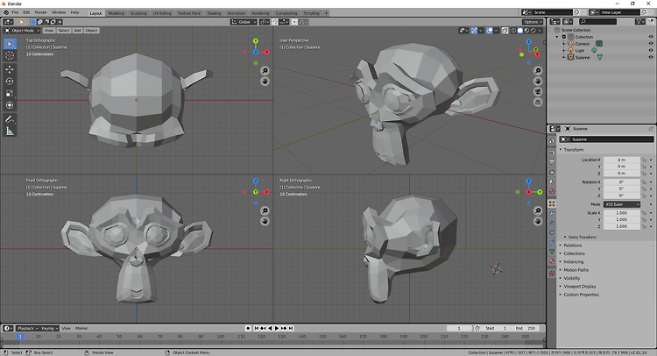Select the Cursor tool in the toolbar
Viewport: 657px width, 356px height.
pos(10,55)
